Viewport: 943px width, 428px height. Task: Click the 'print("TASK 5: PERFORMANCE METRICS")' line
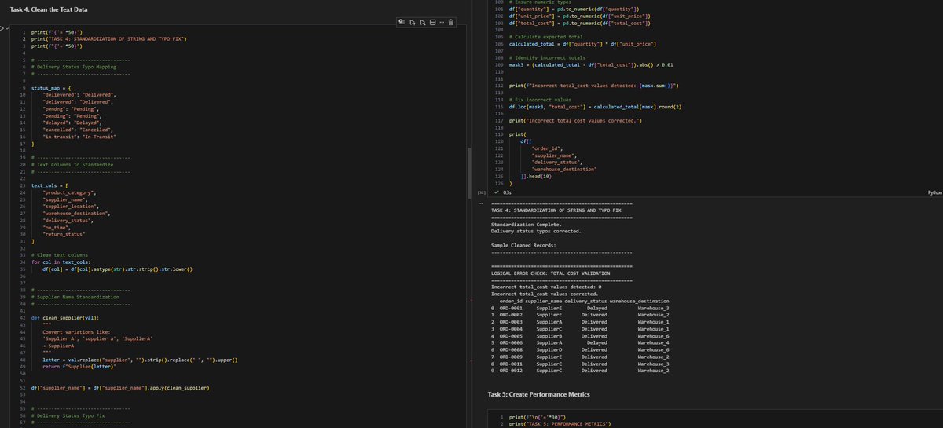tap(560, 424)
